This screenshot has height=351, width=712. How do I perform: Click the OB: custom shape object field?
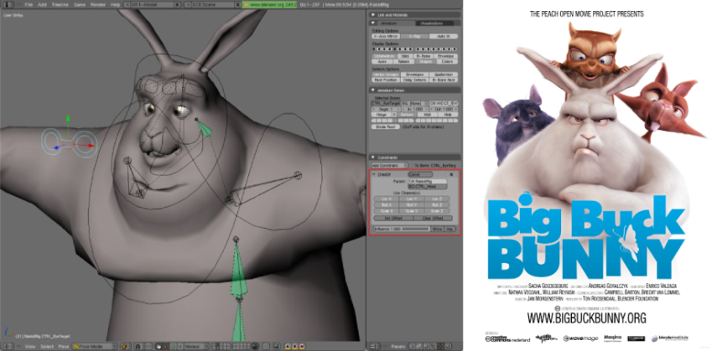[x=441, y=104]
